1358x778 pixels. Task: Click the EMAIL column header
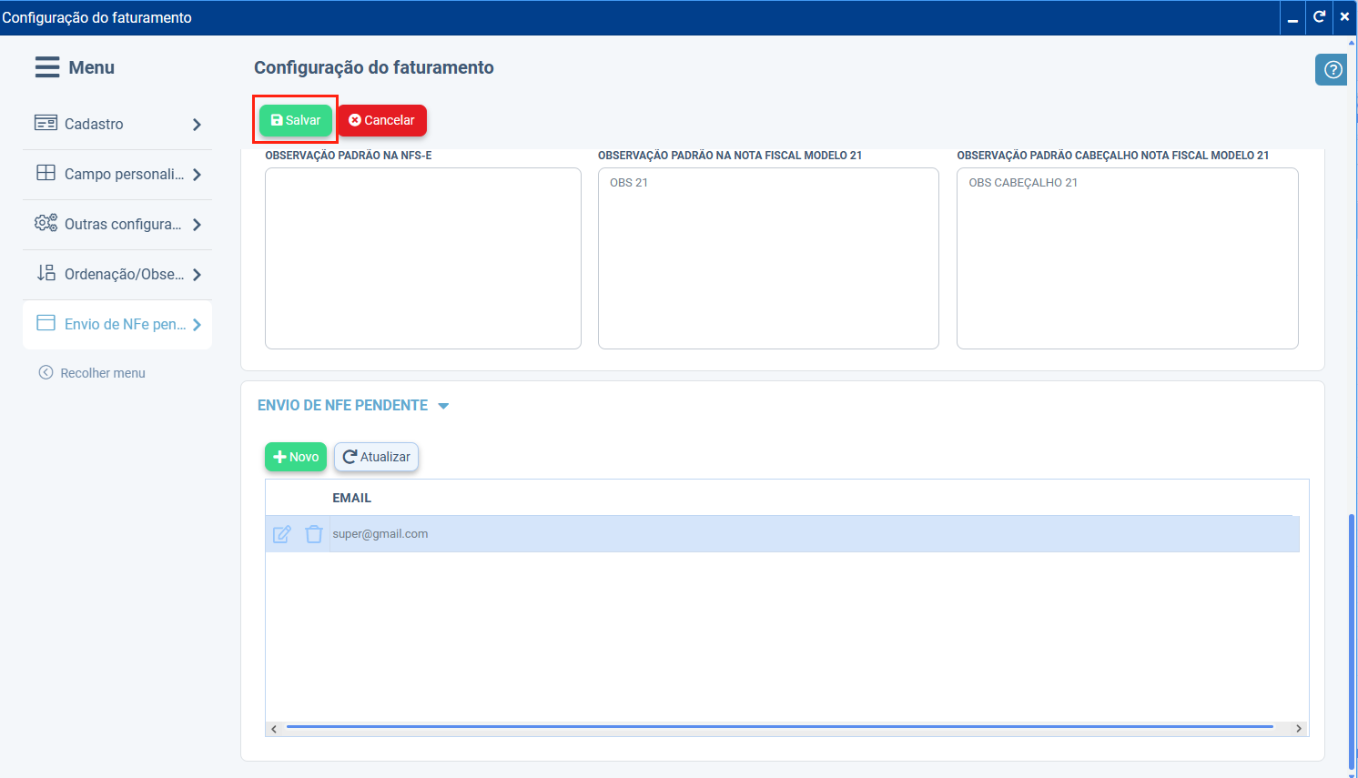click(351, 498)
